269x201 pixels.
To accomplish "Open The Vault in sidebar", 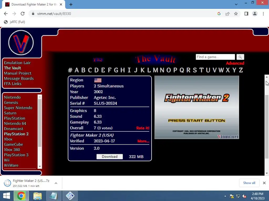I will (13, 68).
